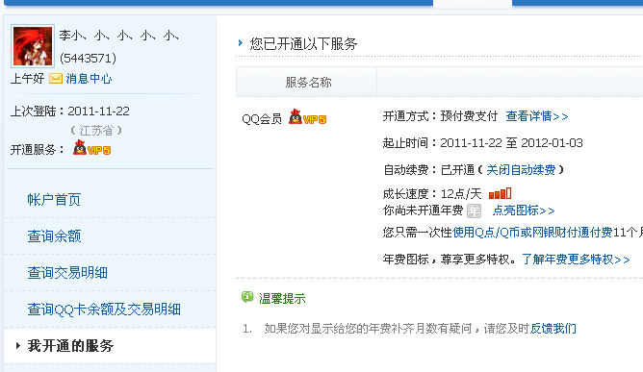Open 查询余额 in the sidebar
The width and height of the screenshot is (643, 372).
pyautogui.click(x=54, y=236)
